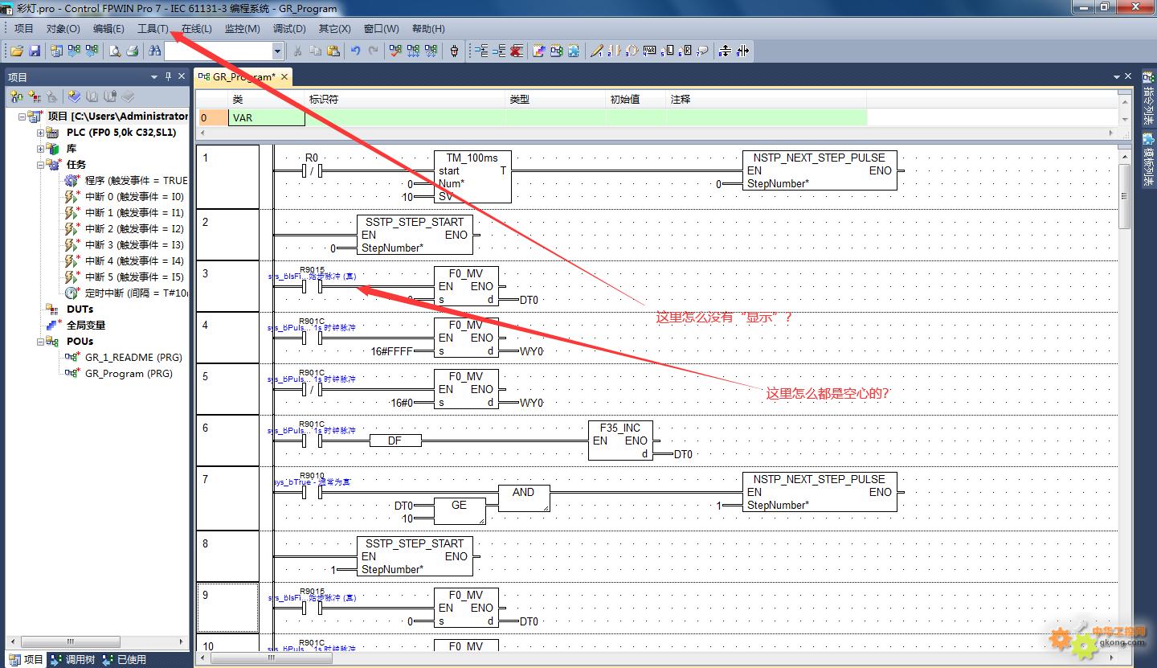The width and height of the screenshot is (1157, 668).
Task: Open the 编辑(E) menu
Action: pyautogui.click(x=108, y=28)
